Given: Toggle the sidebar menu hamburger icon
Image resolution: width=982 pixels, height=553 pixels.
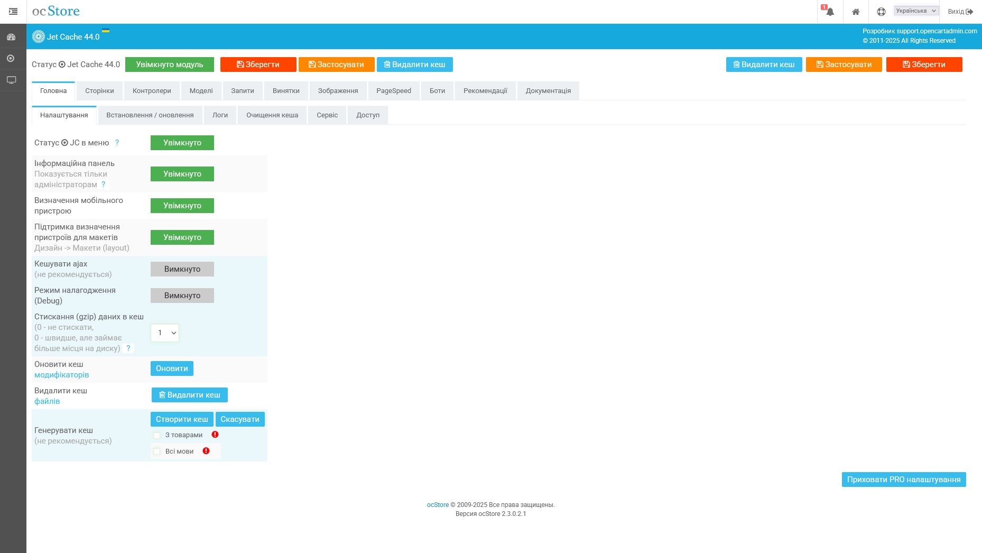Looking at the screenshot, I should point(13,12).
